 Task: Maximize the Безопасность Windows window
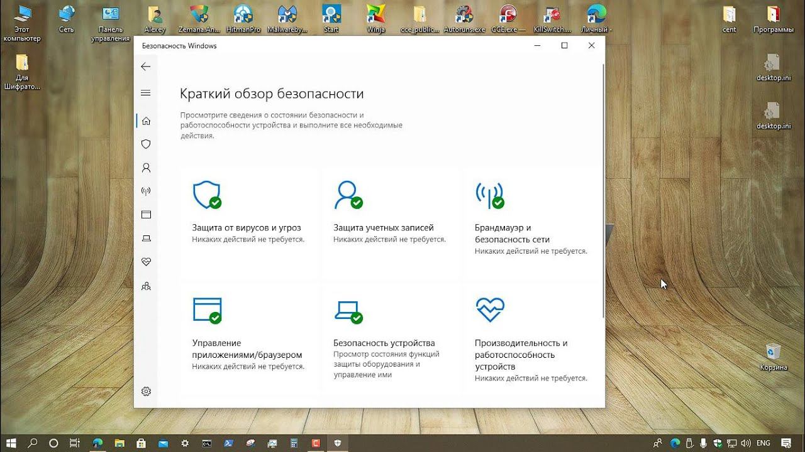[564, 45]
